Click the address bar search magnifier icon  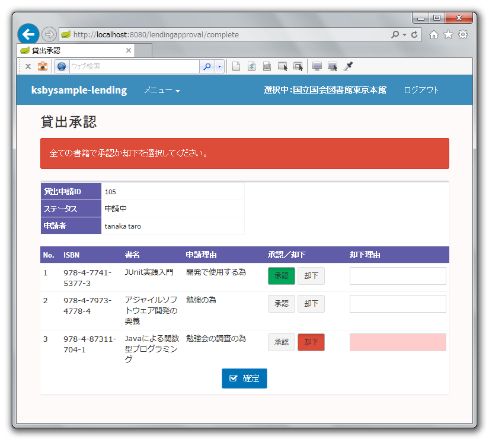click(395, 34)
